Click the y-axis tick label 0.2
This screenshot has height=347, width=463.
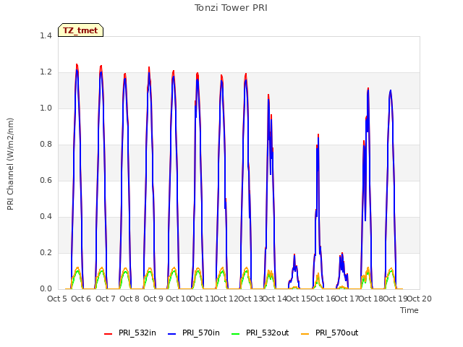(x=46, y=252)
